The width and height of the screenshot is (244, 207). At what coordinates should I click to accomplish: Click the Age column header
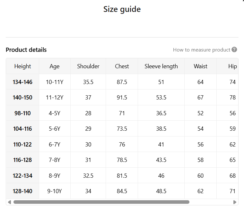(x=55, y=66)
